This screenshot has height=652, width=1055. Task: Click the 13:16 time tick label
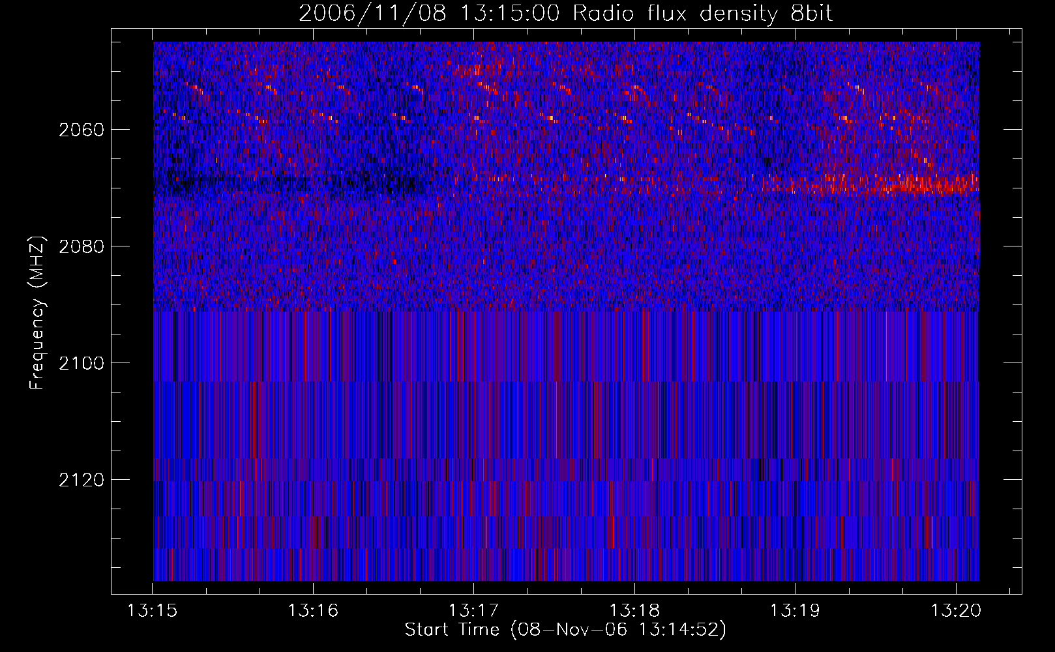coord(313,610)
